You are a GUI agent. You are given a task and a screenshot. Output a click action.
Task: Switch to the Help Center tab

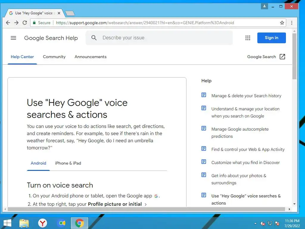pos(22,57)
